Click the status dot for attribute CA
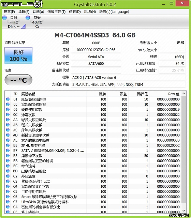 point(8,207)
